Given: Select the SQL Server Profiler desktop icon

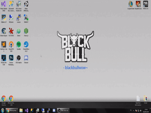Looking at the screenshot, I should point(19,6).
